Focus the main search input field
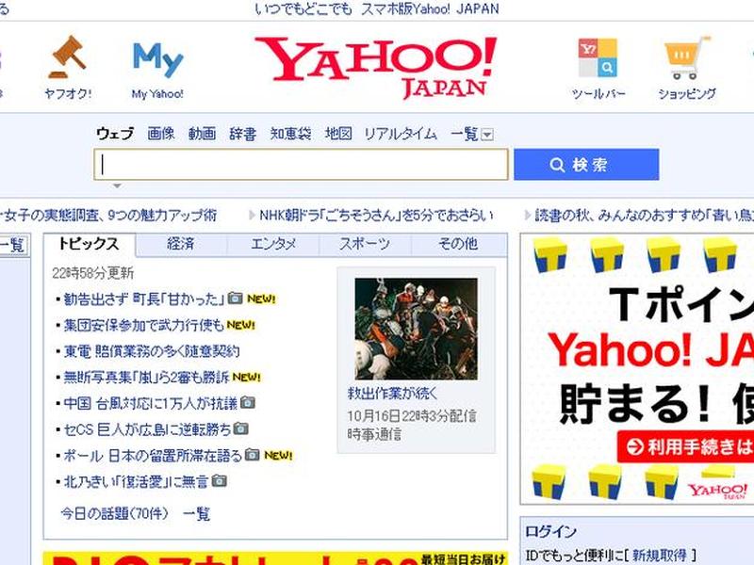This screenshot has width=754, height=565. 301,165
